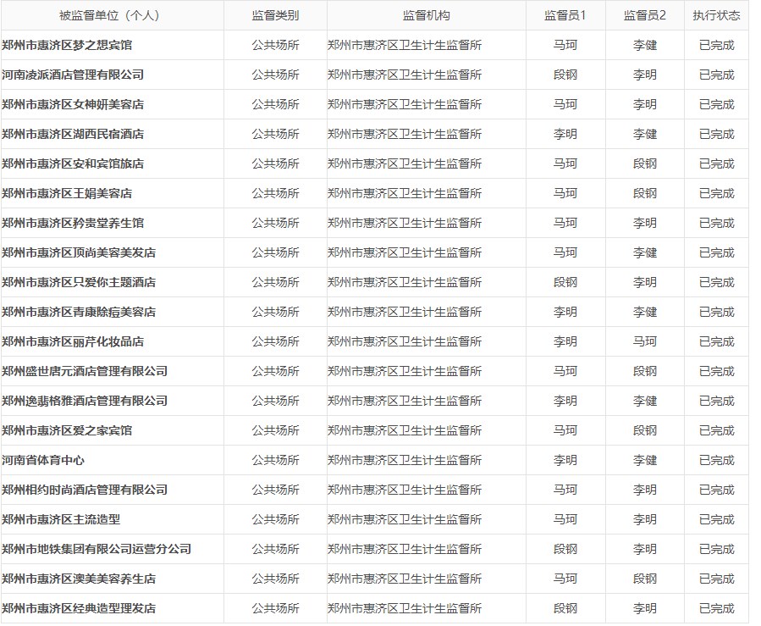The height and width of the screenshot is (626, 761).
Task: Select 郑州市惠济区王娟美容店 row name
Action: [x=67, y=193]
